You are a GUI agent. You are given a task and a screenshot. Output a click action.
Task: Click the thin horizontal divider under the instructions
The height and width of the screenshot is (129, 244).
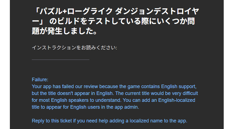coord(61,60)
